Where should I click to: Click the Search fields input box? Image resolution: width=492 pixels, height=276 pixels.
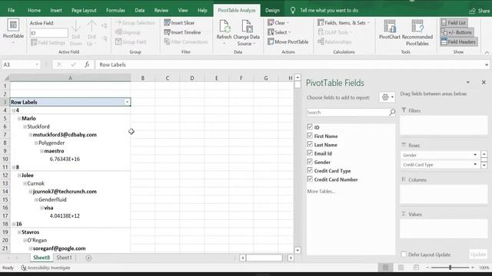tap(347, 113)
